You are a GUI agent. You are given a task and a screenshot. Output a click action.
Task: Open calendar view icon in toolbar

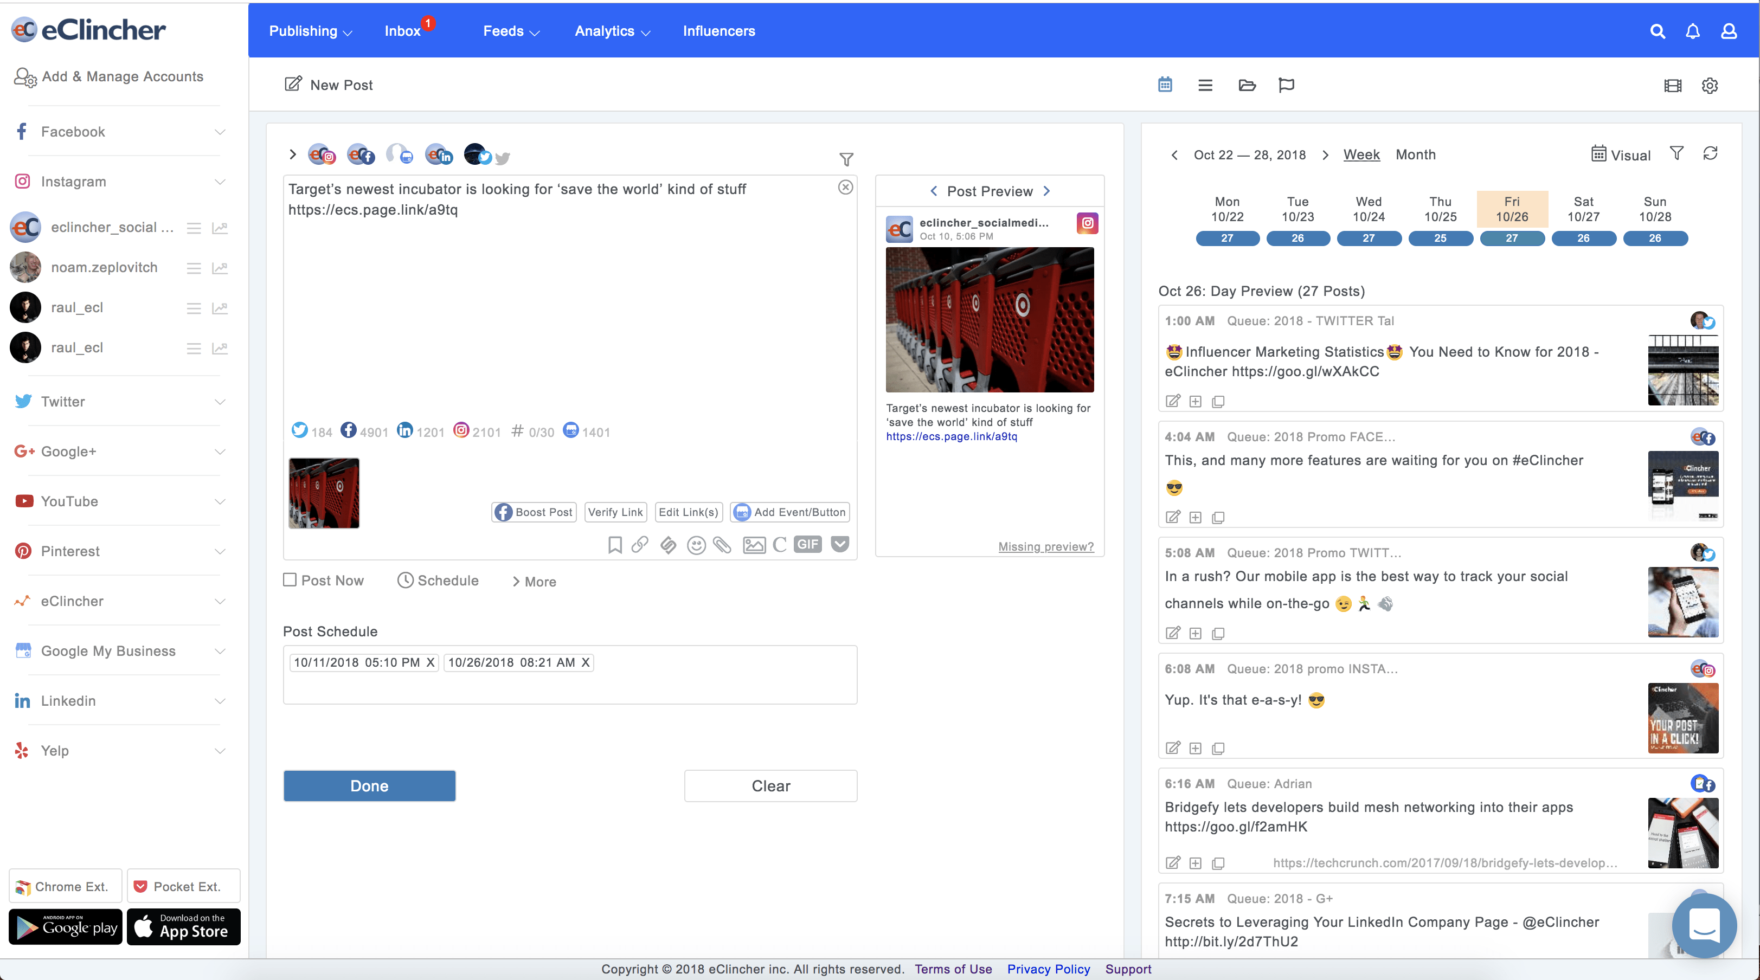pyautogui.click(x=1165, y=85)
